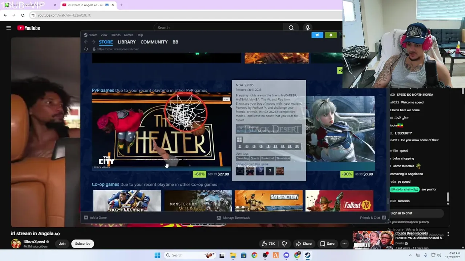Viewport: 465px width, 261px height.
Task: Open the Games menu in Steam
Action: (x=128, y=35)
